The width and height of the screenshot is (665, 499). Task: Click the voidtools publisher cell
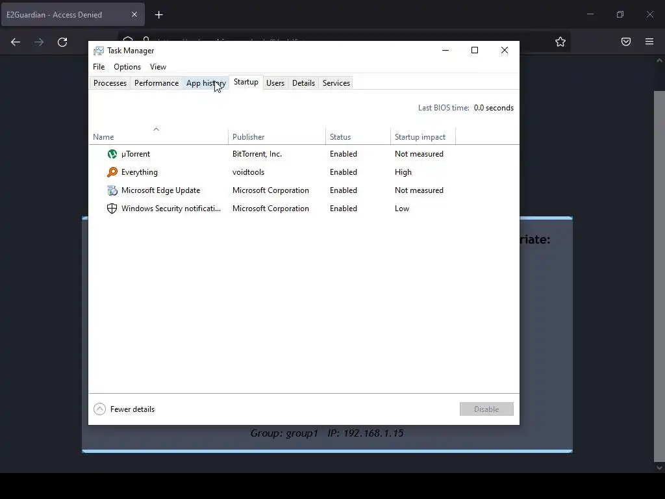pos(249,172)
